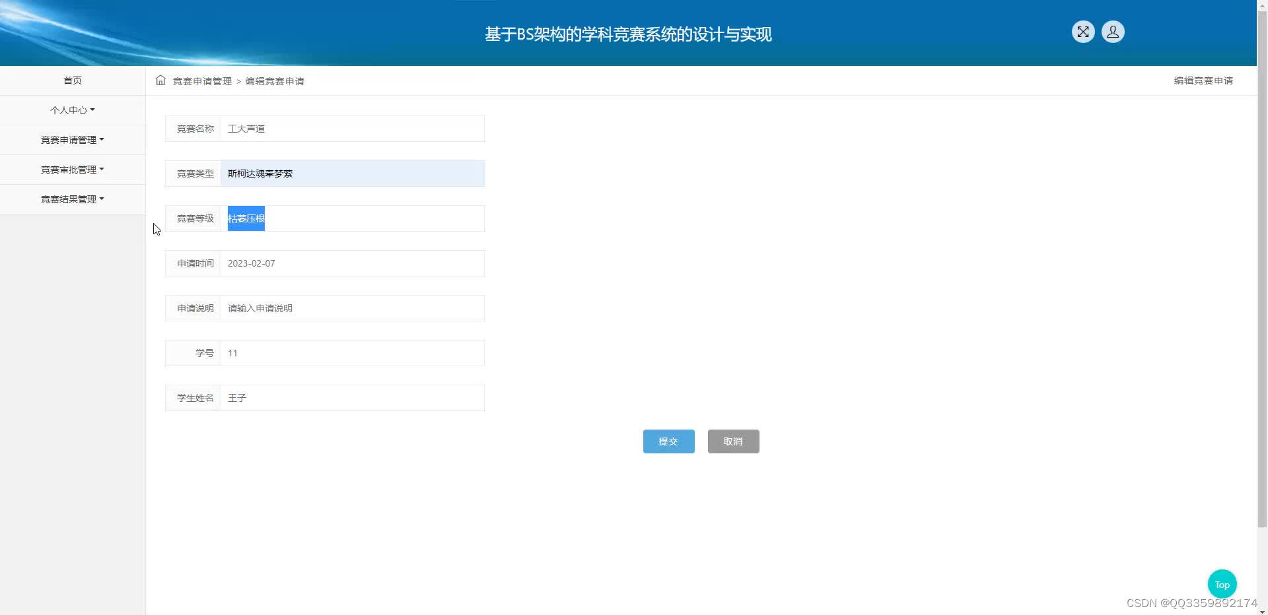The width and height of the screenshot is (1268, 615).
Task: Expand 竞赛结果管理 sidebar menu
Action: 73,199
